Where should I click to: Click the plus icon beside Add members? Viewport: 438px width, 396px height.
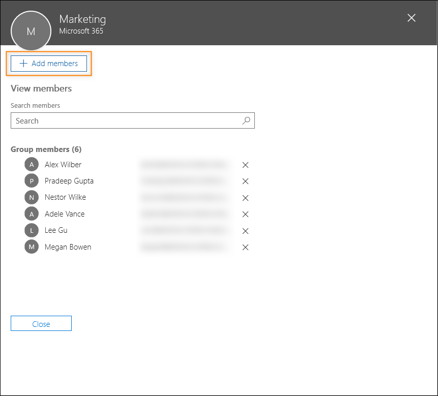coord(23,63)
